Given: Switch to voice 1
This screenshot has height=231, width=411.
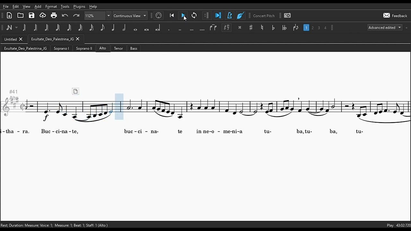Looking at the screenshot, I should click(306, 28).
